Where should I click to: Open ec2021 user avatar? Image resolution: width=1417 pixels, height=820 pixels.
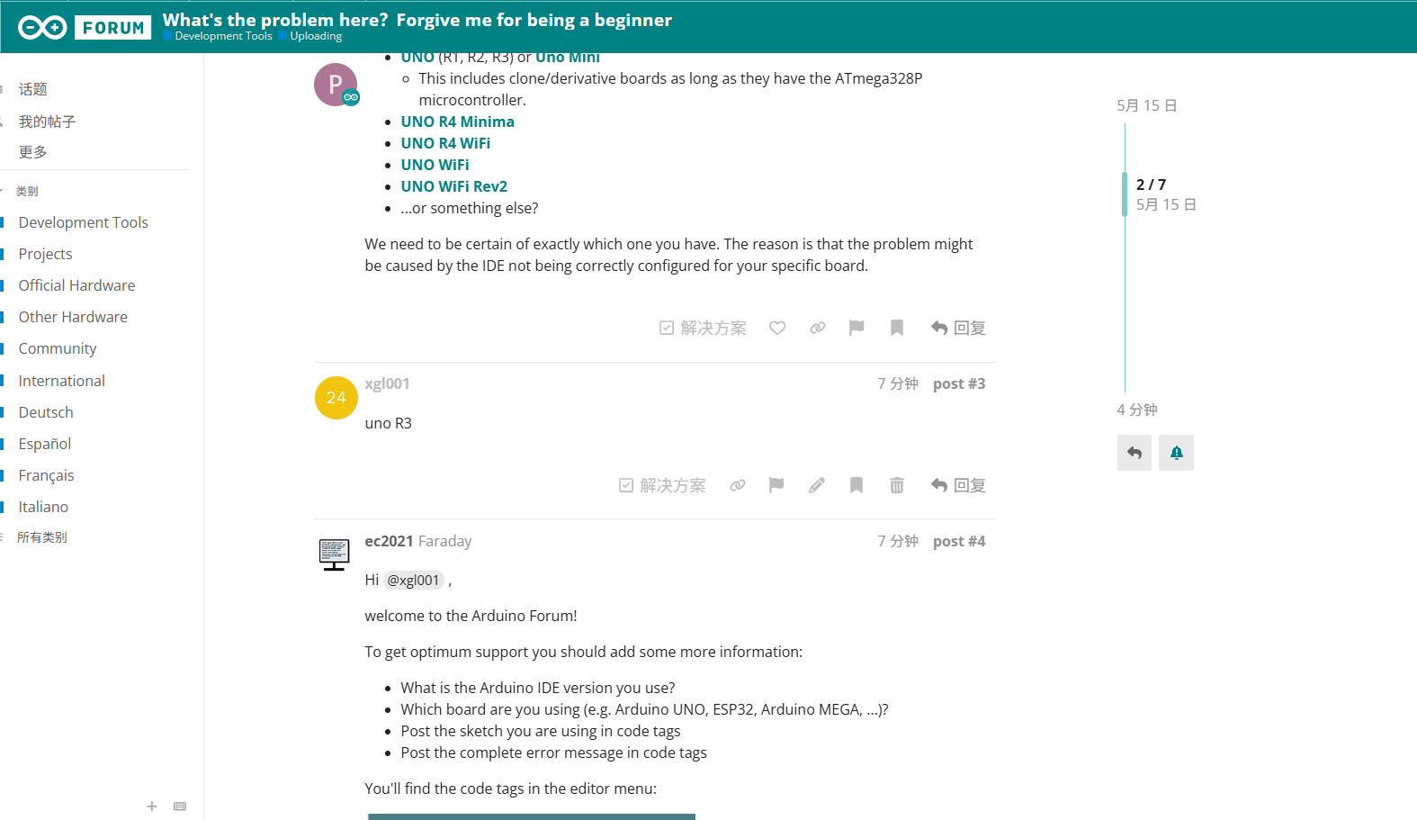[335, 554]
